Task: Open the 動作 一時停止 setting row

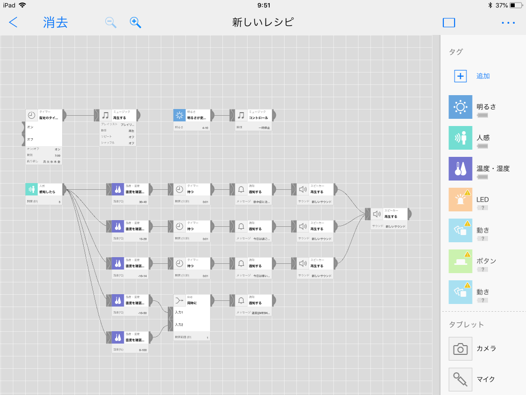Action: tap(253, 128)
